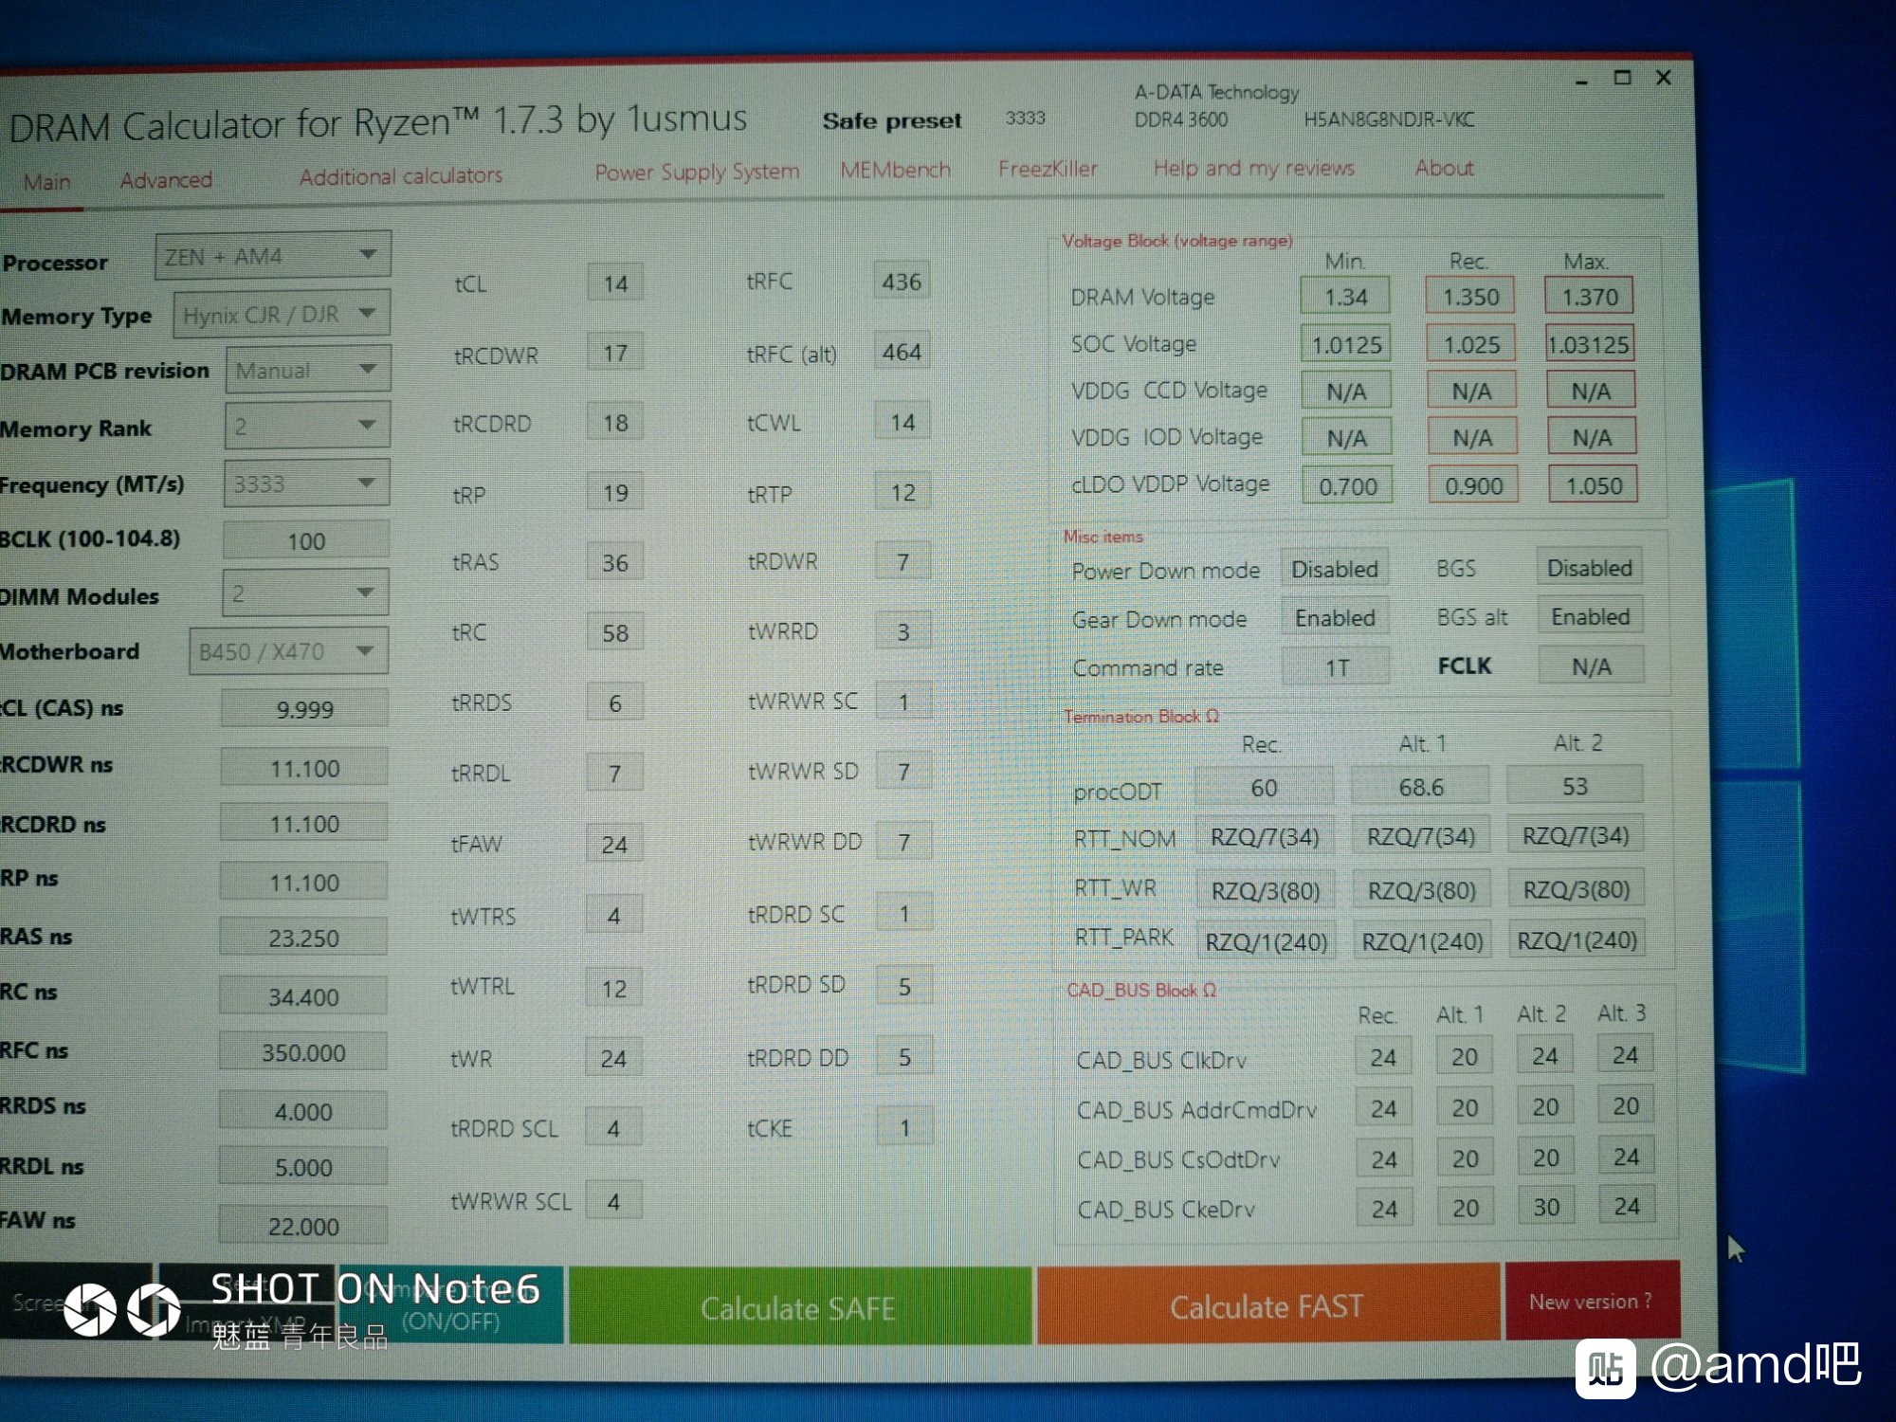Click the tRDWR value 7
The width and height of the screenshot is (1896, 1422).
coord(902,562)
